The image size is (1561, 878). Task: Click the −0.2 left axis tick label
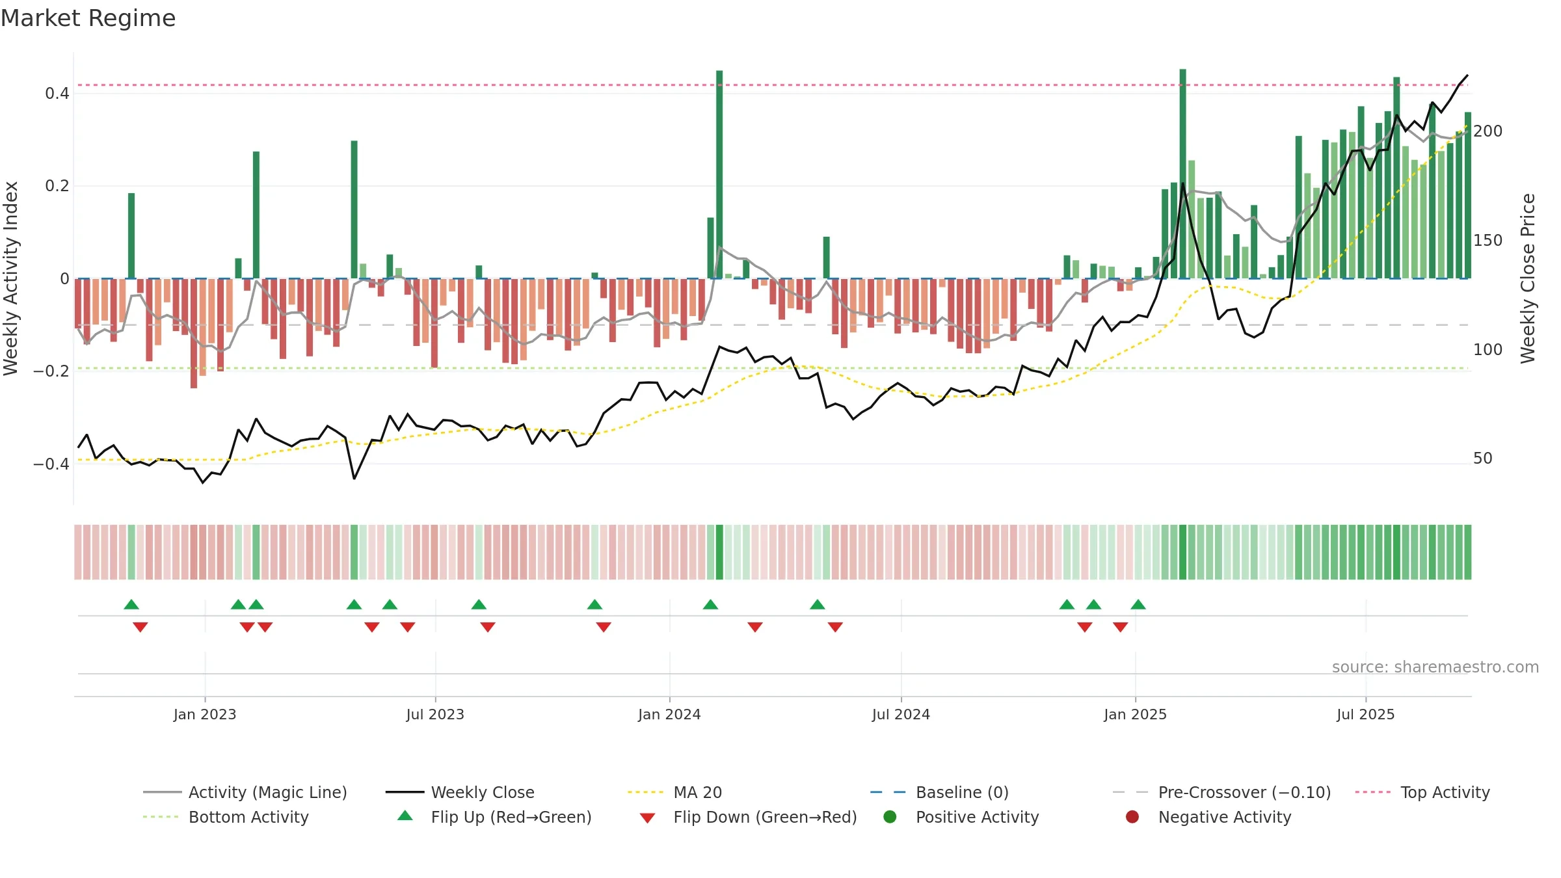(x=51, y=371)
